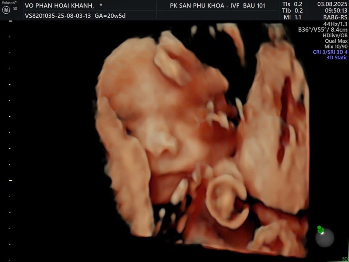Click the green light source pin
Viewport: 349px width, 262px height.
pyautogui.click(x=320, y=229)
